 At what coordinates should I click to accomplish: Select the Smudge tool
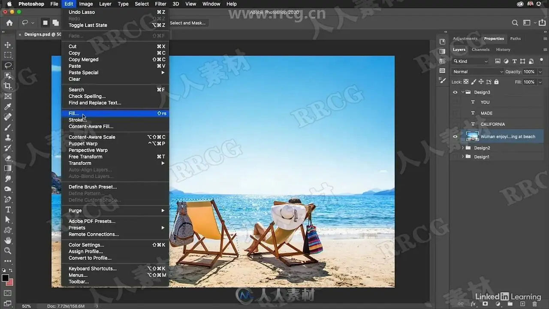click(8, 179)
